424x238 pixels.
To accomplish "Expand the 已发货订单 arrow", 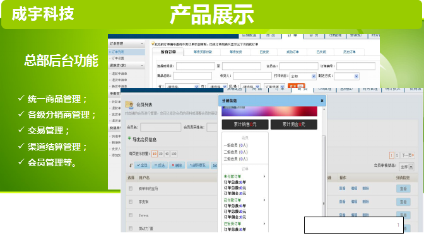I will (x=264, y=224).
